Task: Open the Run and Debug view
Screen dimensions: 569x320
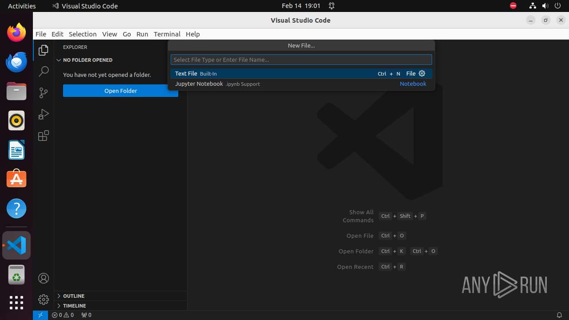Action: pos(44,114)
